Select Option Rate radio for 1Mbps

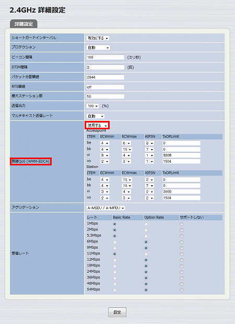point(146,224)
